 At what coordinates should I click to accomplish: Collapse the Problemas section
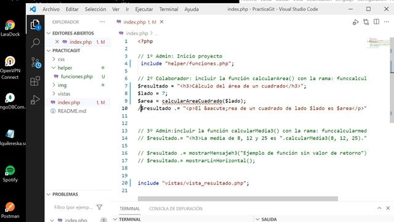[49, 194]
